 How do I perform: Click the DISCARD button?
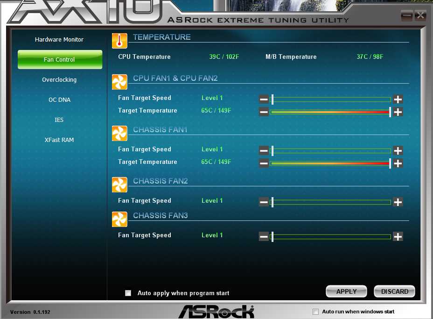click(x=394, y=291)
